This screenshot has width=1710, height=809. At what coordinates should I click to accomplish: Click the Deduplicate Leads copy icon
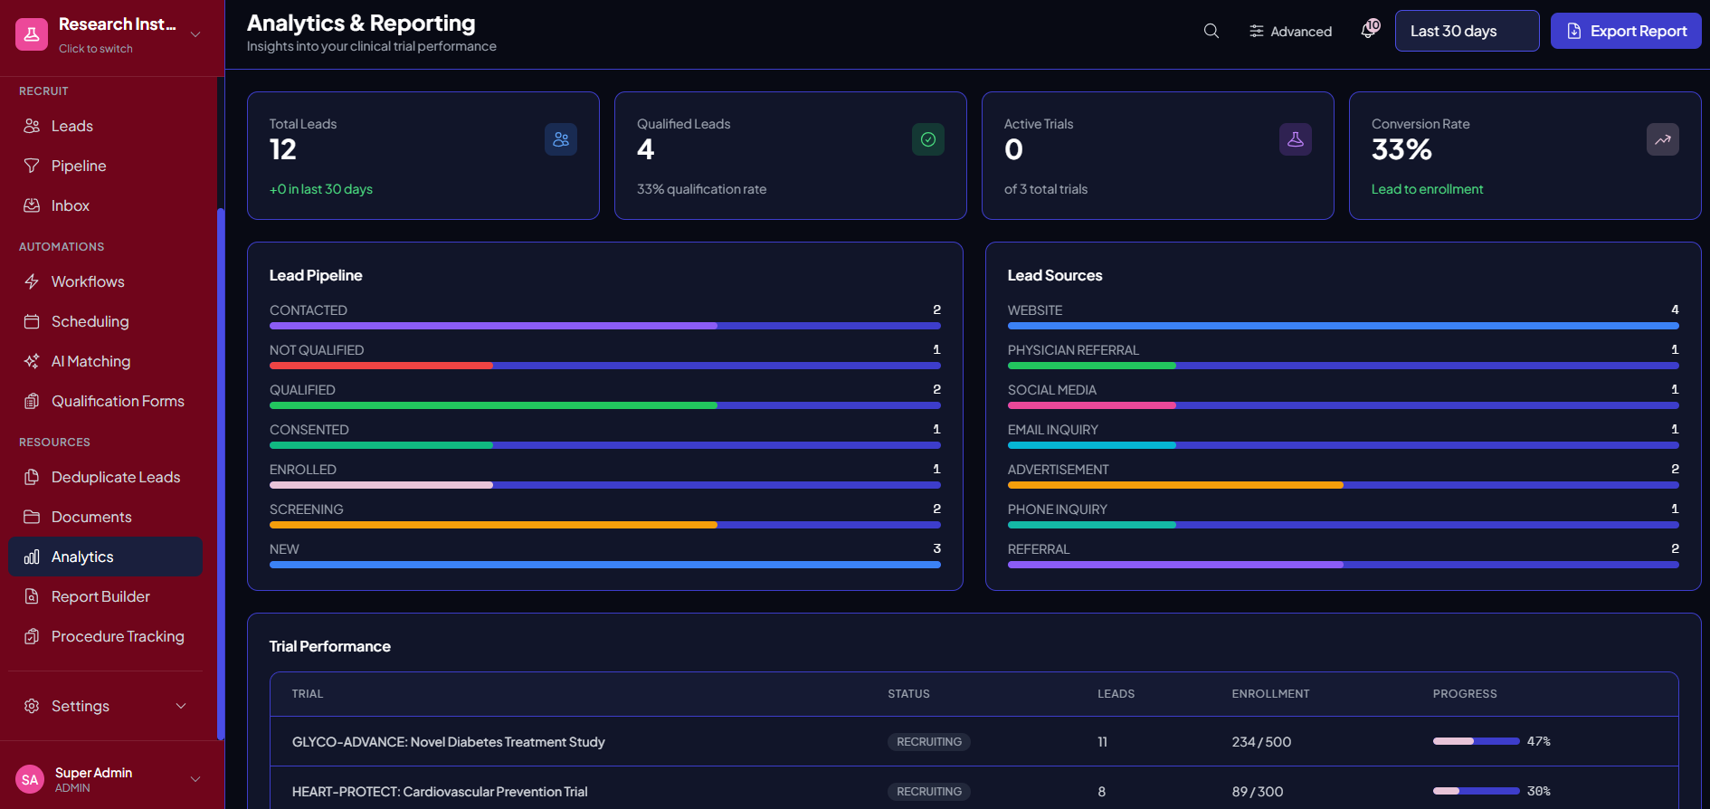click(32, 477)
